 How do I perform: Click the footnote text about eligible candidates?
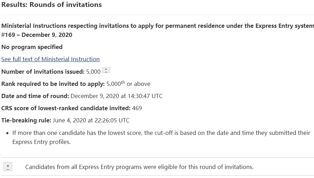pos(139,167)
